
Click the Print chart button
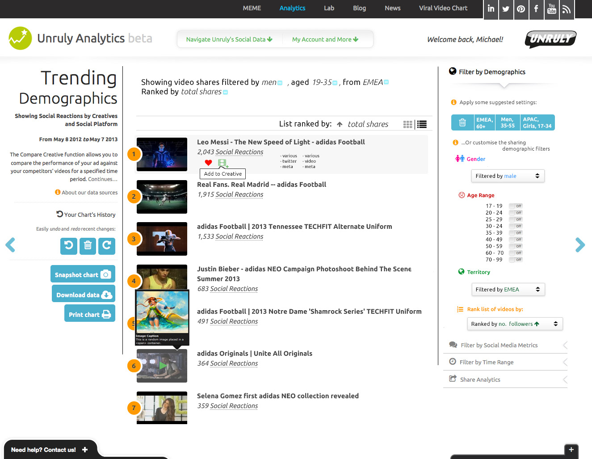[x=90, y=313]
